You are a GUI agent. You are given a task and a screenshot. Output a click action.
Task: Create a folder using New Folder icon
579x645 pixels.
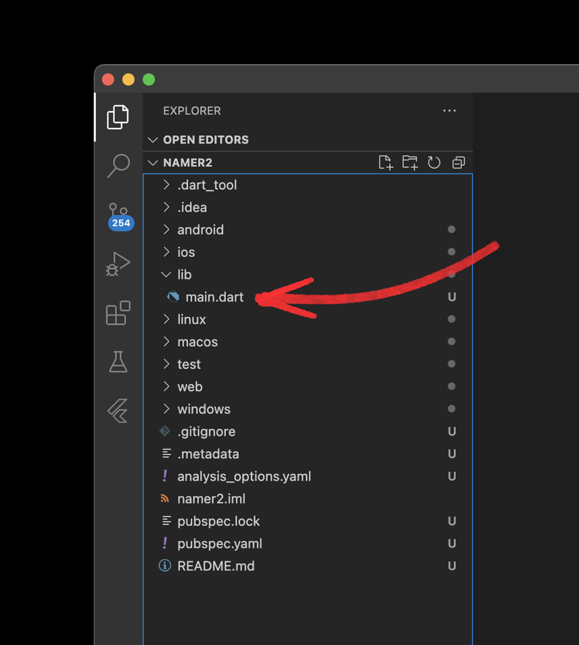(410, 162)
